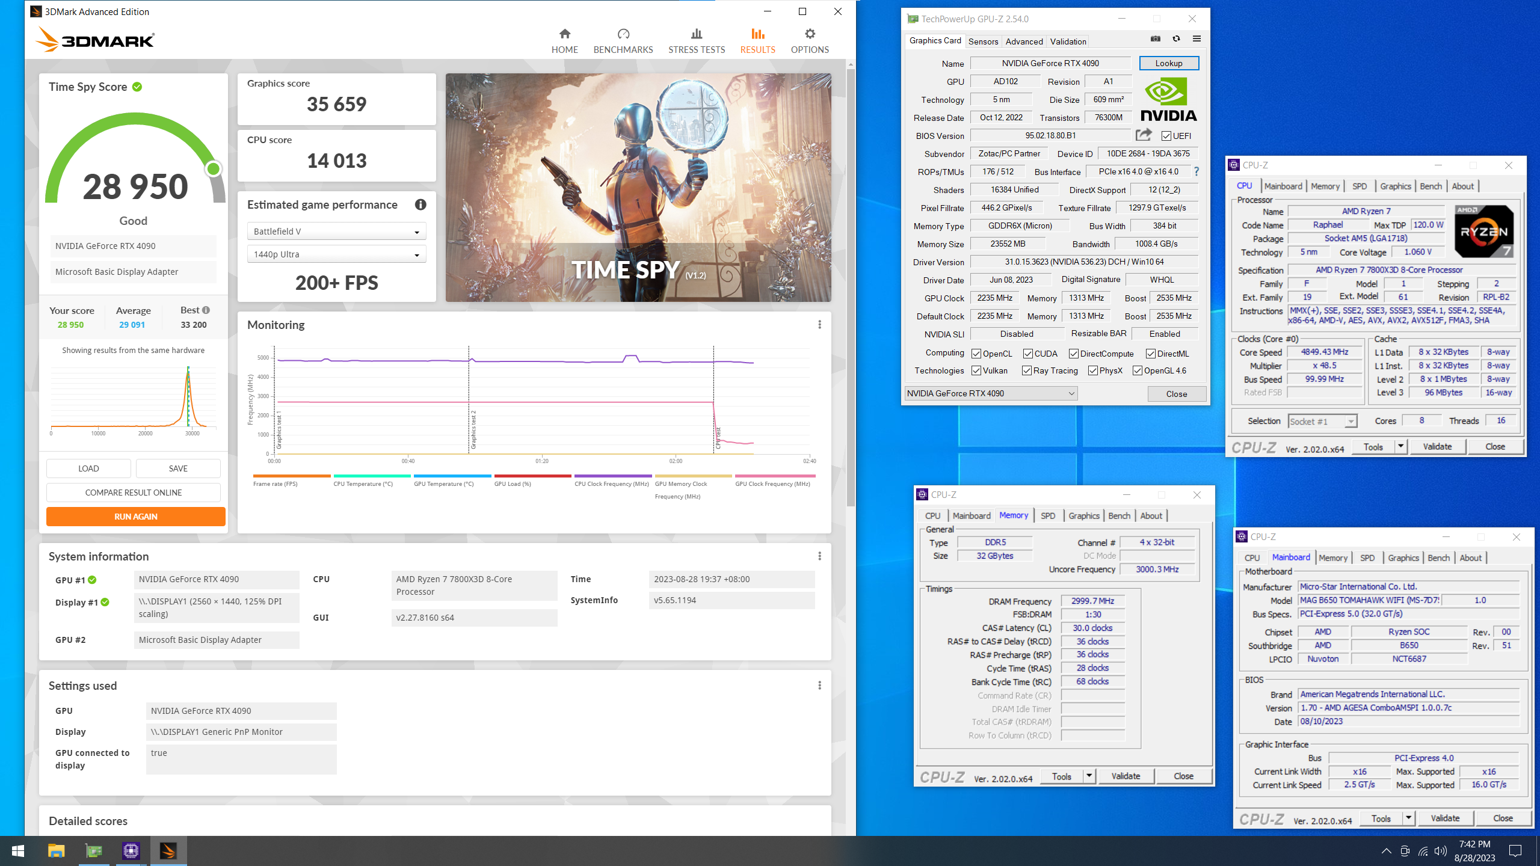Open the Socket #1 selection dropdown
1540x866 pixels.
1322,421
